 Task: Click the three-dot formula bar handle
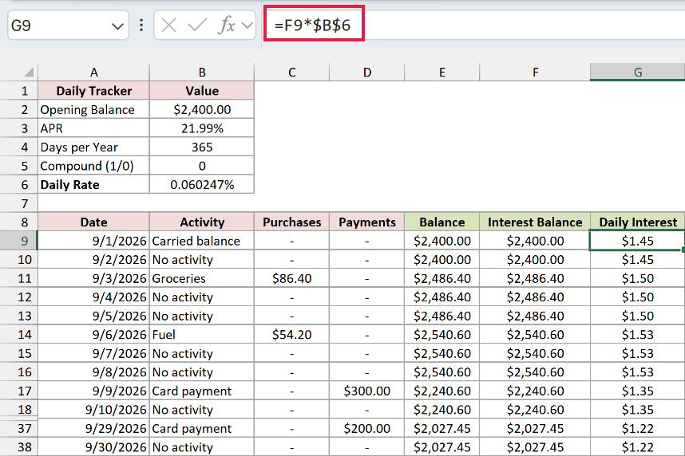pyautogui.click(x=141, y=26)
